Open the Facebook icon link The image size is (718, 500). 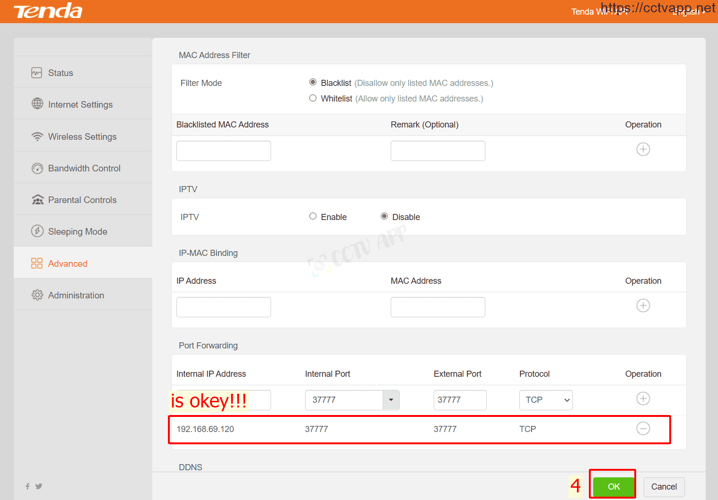point(27,486)
